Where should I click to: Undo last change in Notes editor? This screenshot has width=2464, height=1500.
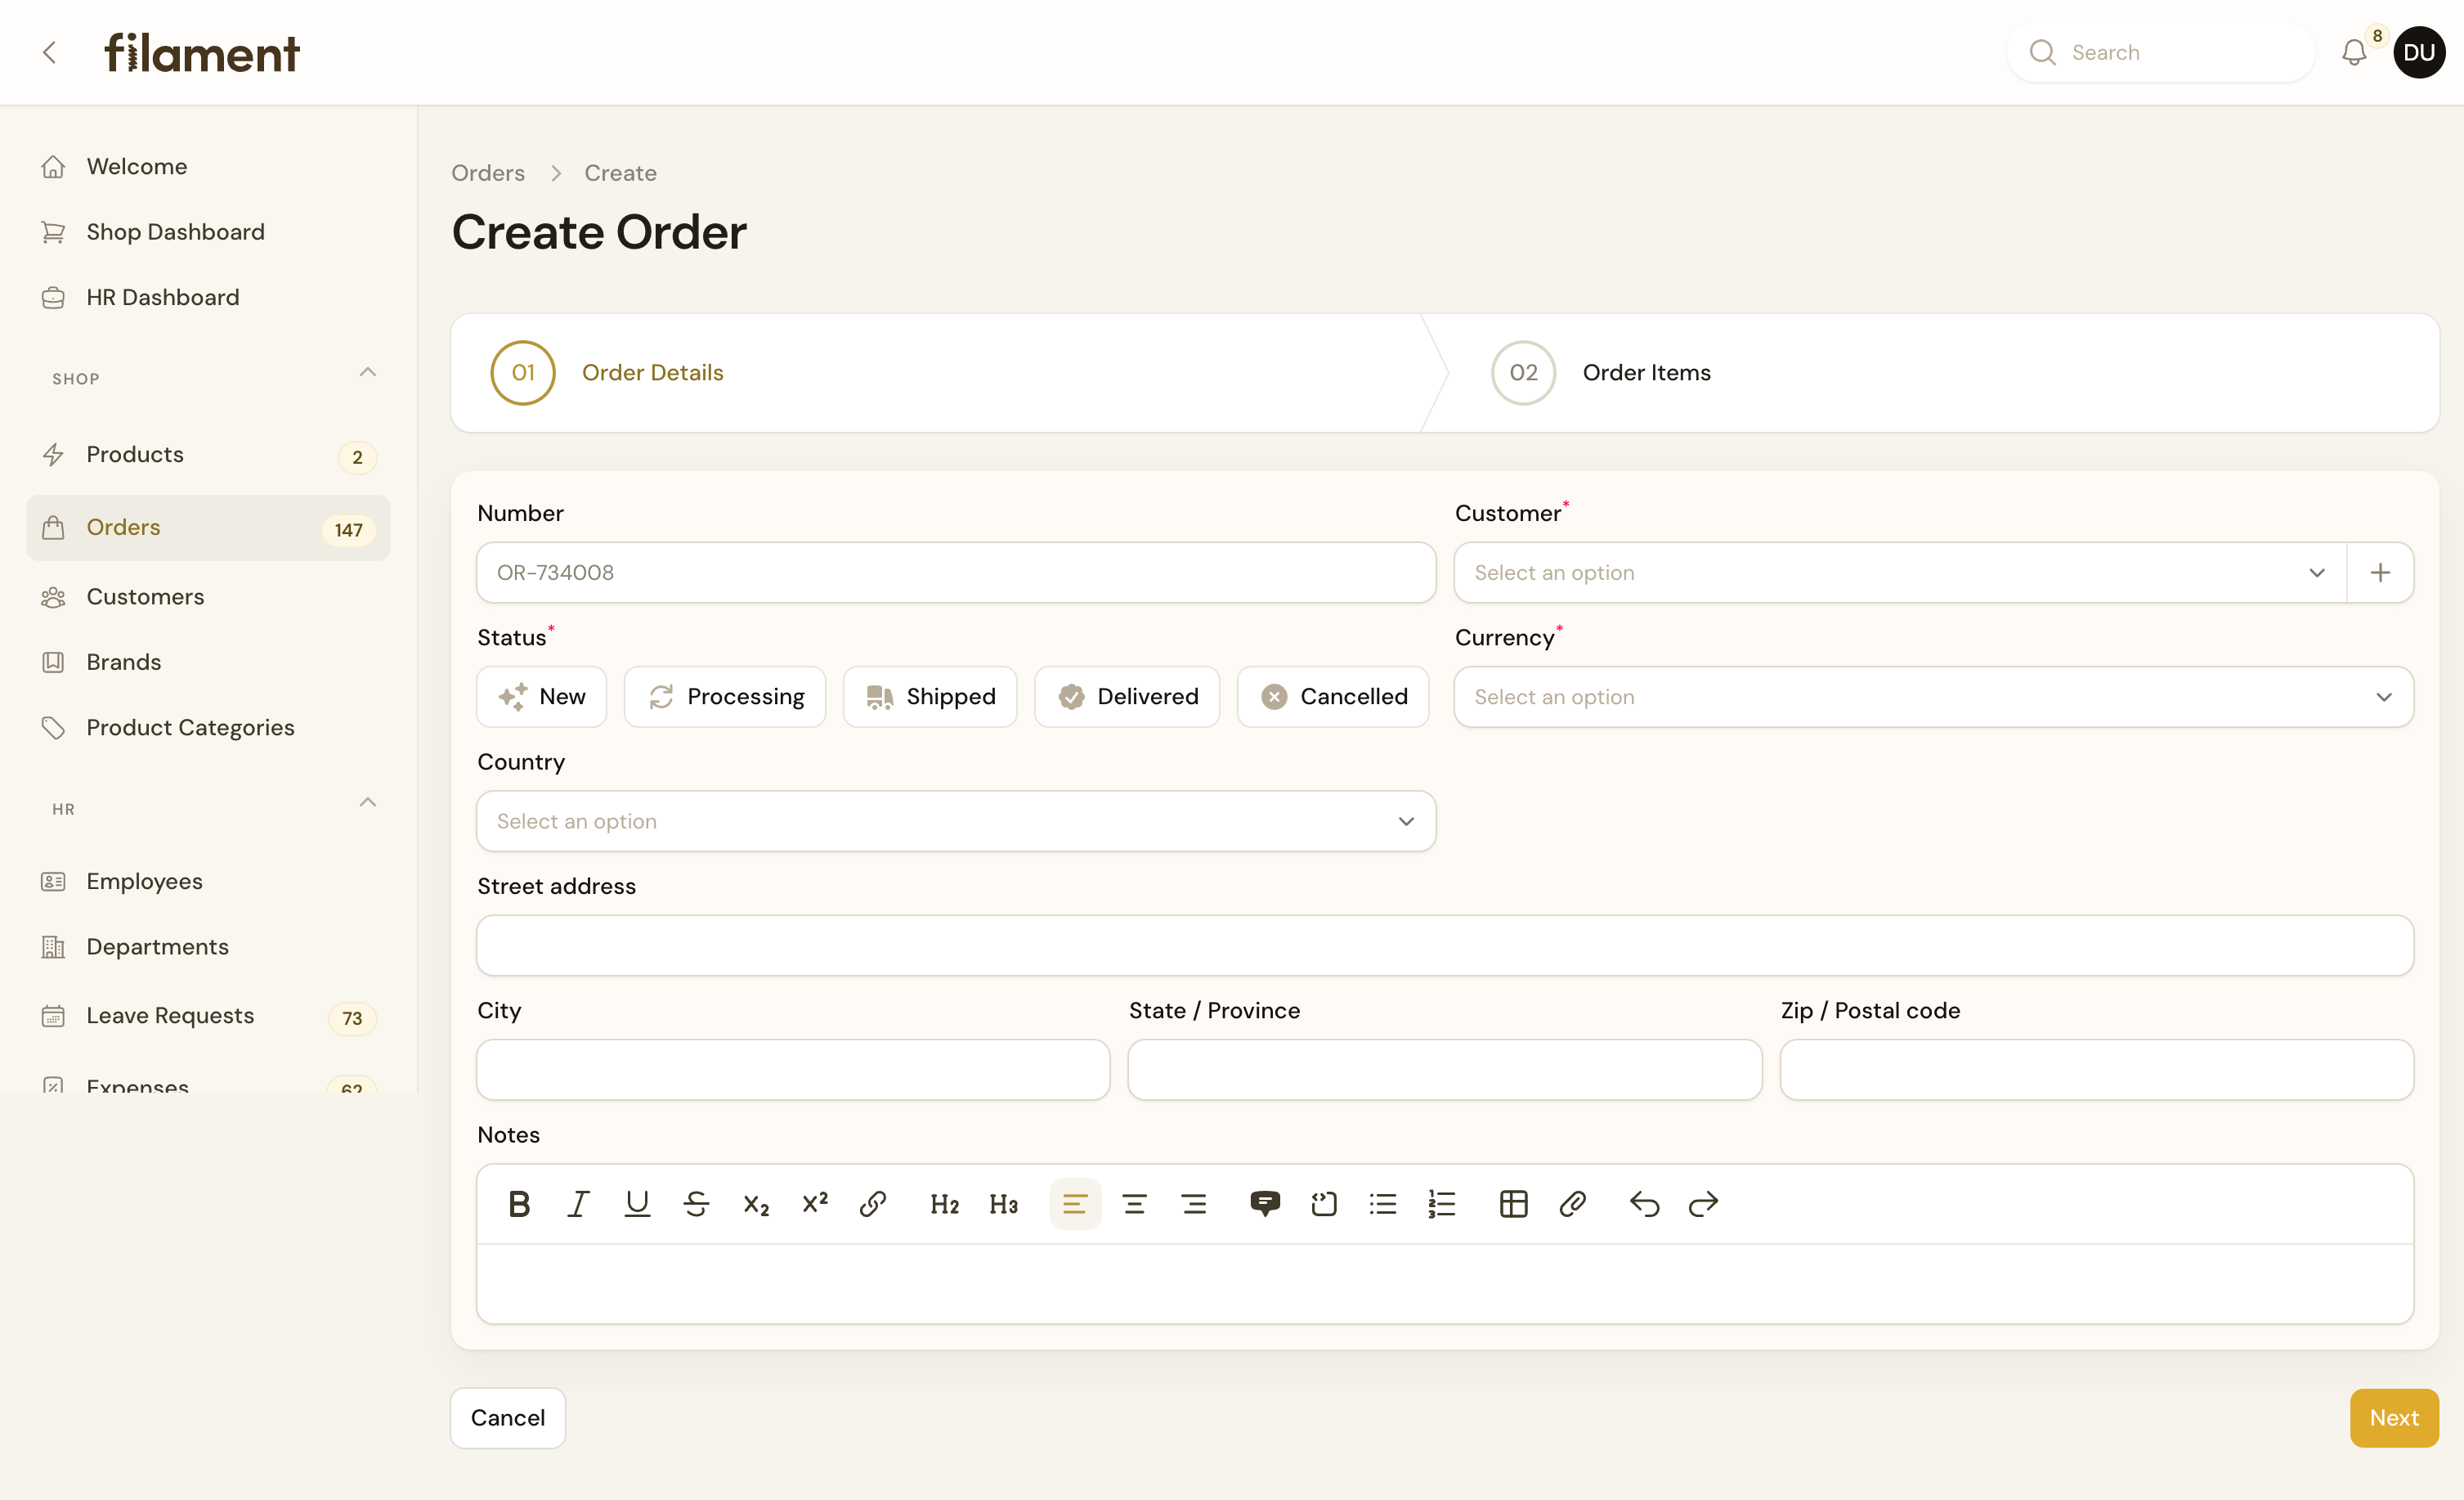pos(1645,1204)
